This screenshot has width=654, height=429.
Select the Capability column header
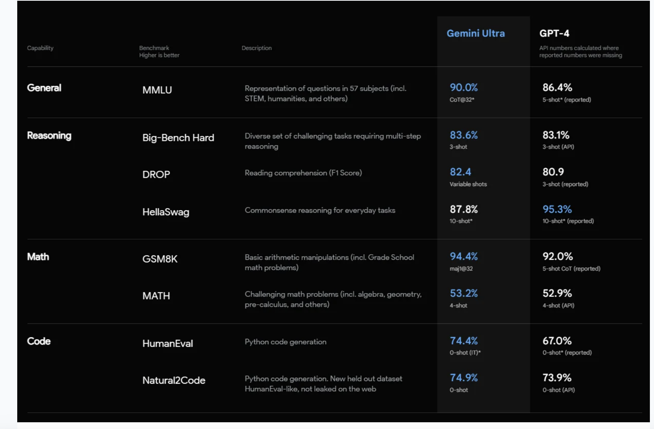point(40,48)
